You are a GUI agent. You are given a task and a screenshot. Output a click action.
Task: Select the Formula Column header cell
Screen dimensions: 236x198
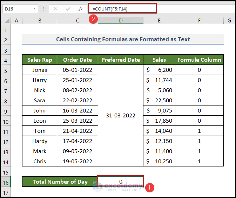[x=199, y=60]
